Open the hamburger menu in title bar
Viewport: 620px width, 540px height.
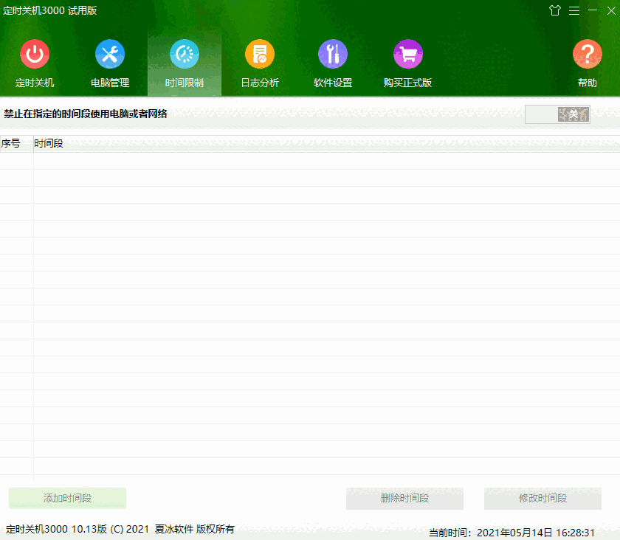pyautogui.click(x=574, y=10)
